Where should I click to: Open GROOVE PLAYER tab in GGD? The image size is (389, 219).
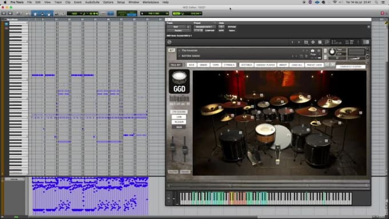pos(265,65)
